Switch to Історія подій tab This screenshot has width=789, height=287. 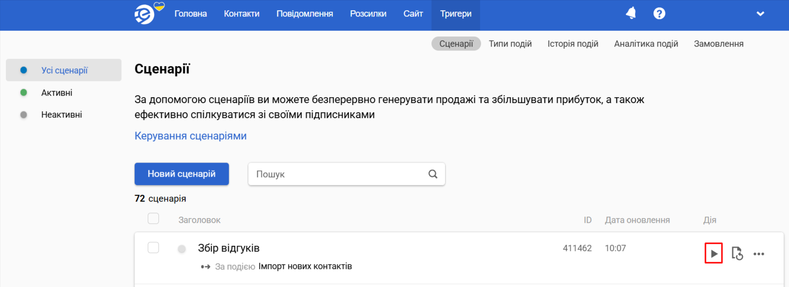click(573, 44)
